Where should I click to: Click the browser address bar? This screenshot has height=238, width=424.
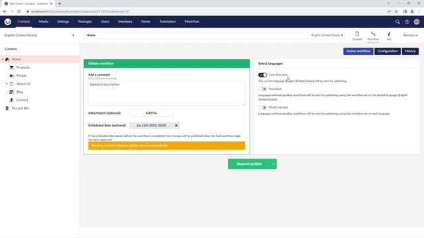point(205,12)
